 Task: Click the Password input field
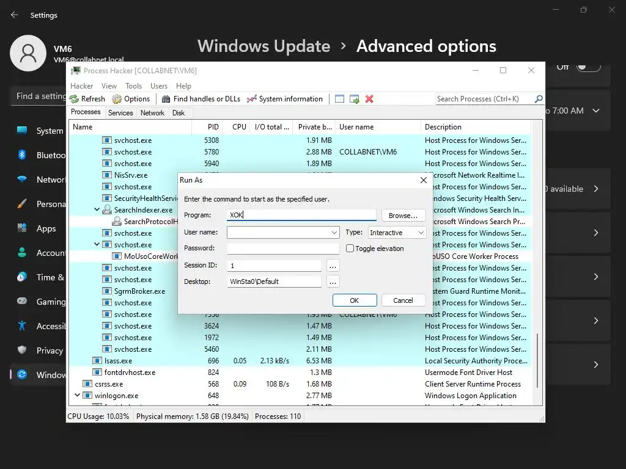(283, 248)
